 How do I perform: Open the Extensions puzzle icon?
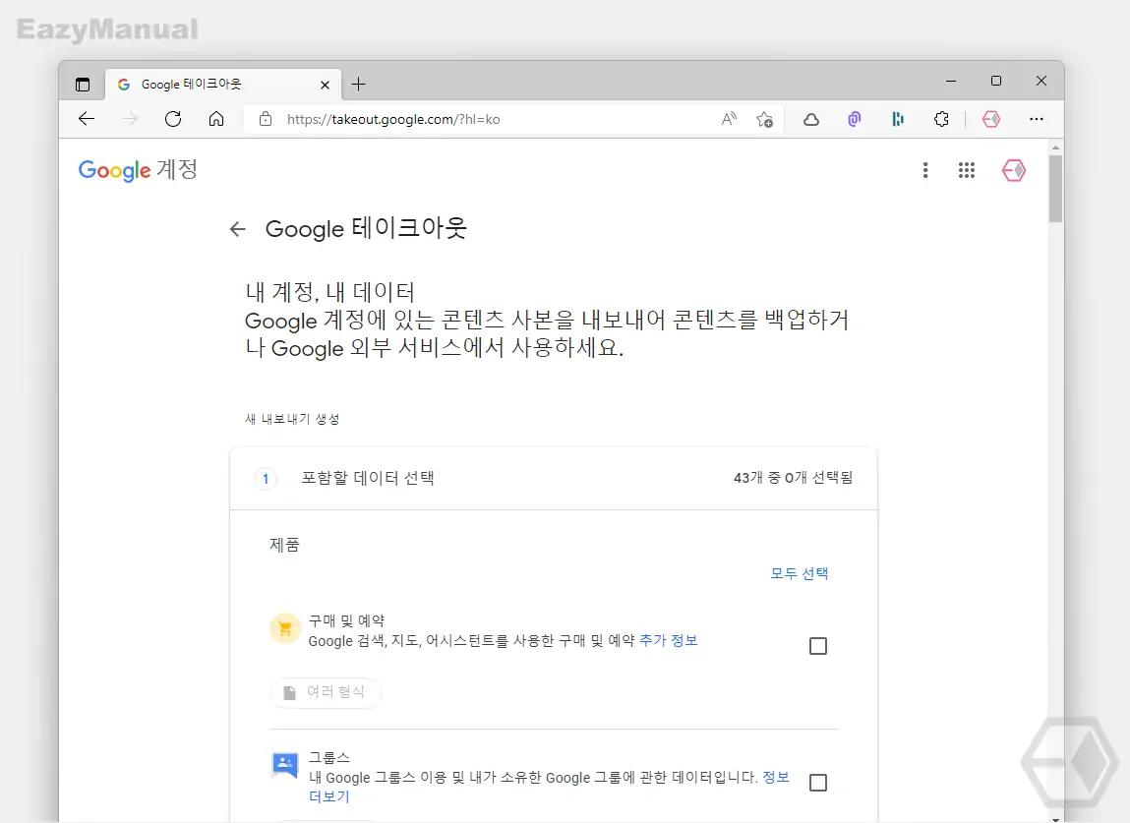coord(941,119)
